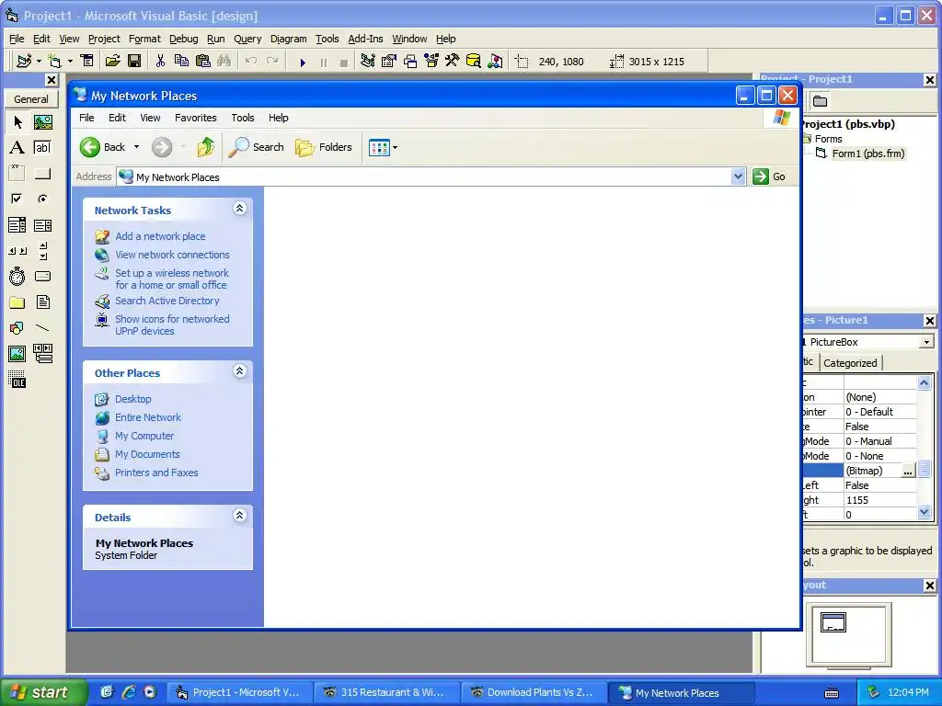Select the ListBox control in the toolbox

coord(42,225)
